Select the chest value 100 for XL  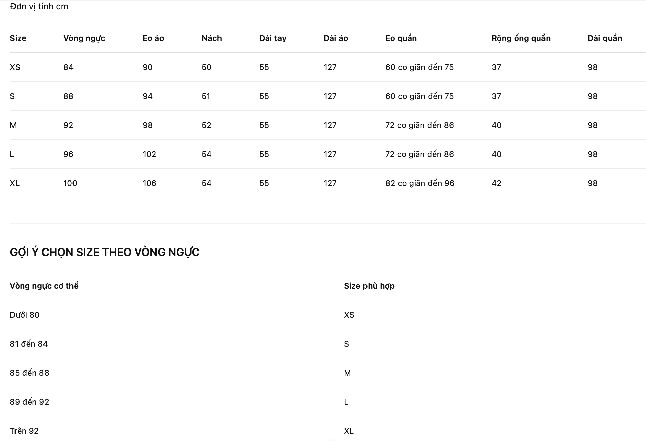pos(70,183)
